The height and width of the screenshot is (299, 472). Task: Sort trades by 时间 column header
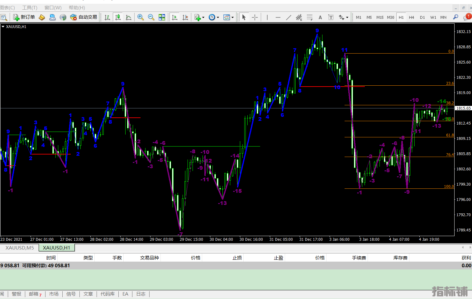click(51, 258)
